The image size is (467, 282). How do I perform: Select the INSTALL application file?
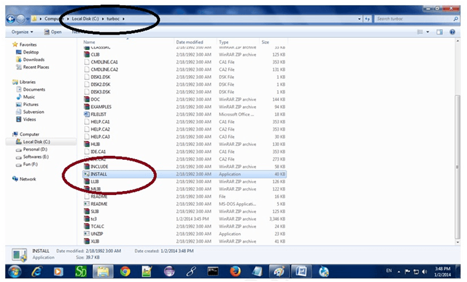pos(99,174)
